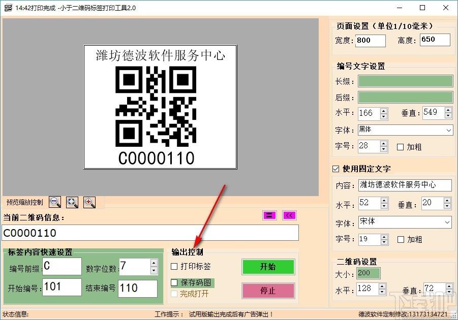Click the 编号前缀 field containing C

[x=62, y=266]
